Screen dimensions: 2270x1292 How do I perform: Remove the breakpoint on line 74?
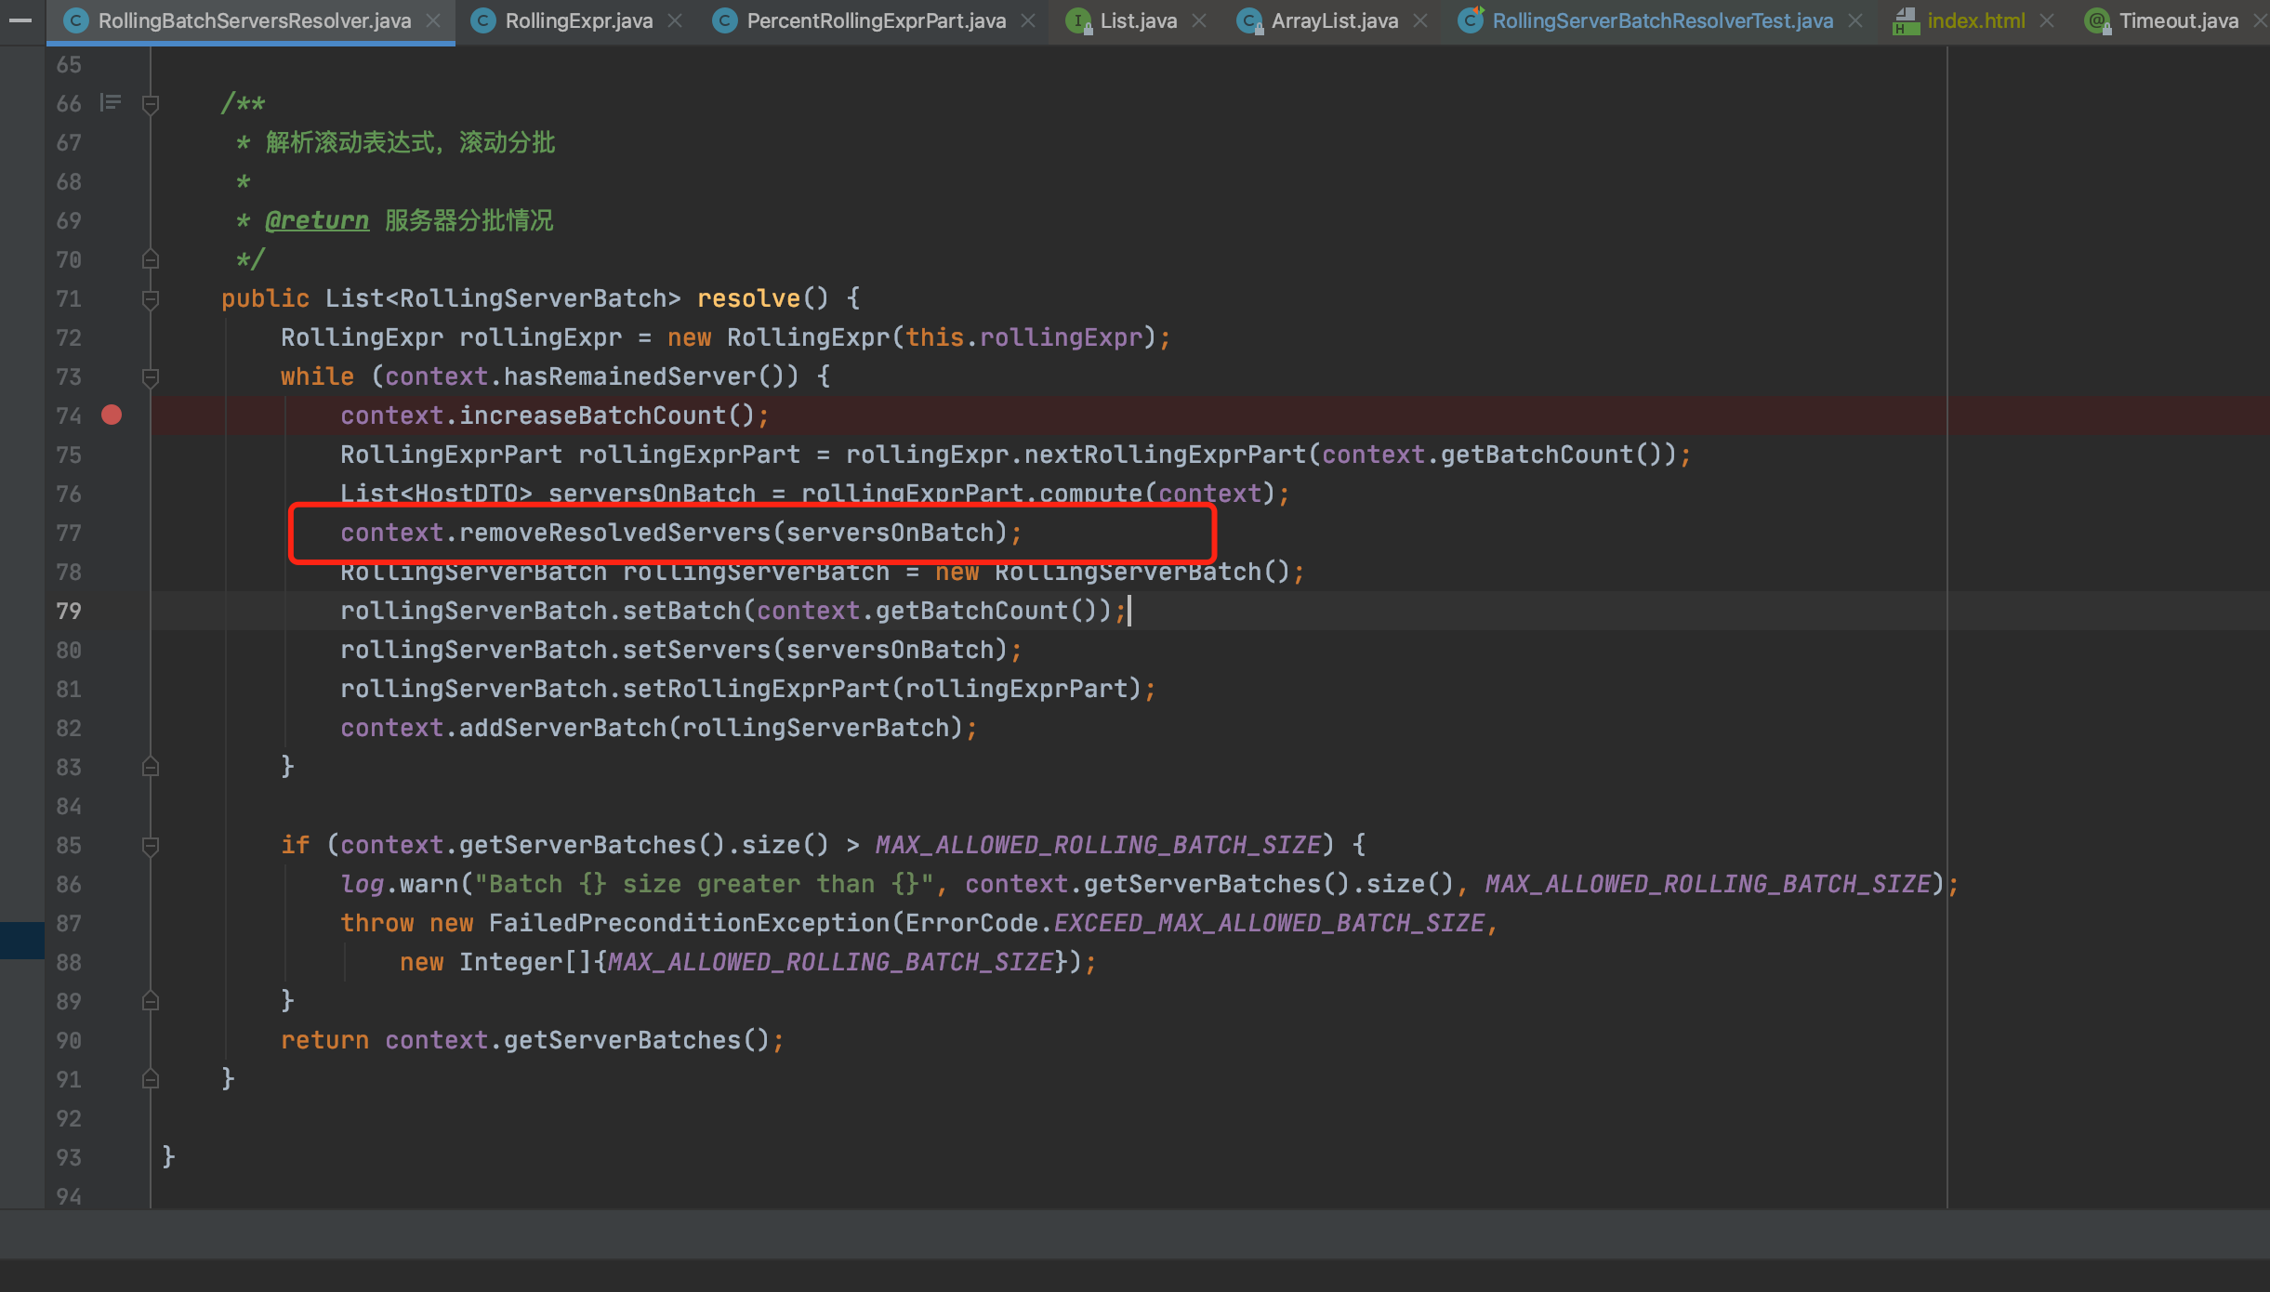coord(112,415)
